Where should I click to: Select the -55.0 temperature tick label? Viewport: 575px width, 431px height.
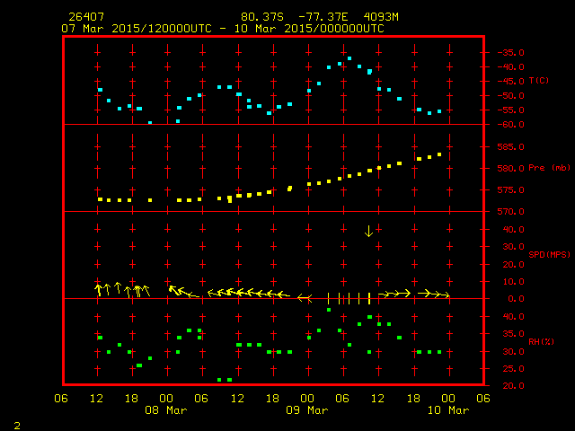(x=511, y=110)
